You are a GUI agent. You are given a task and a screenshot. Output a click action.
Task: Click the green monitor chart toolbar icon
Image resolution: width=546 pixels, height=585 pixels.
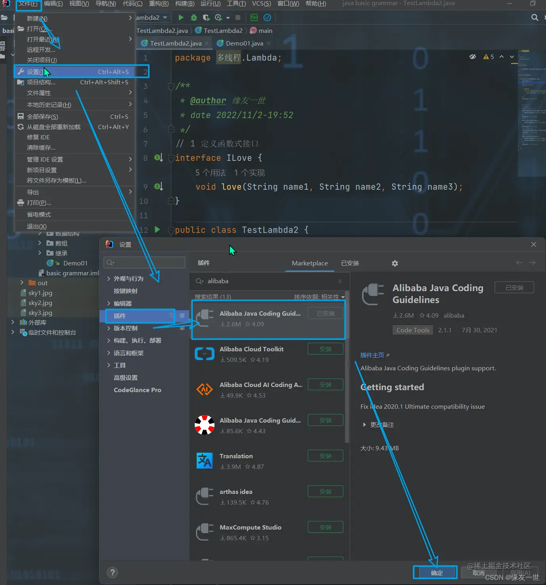pyautogui.click(x=254, y=17)
